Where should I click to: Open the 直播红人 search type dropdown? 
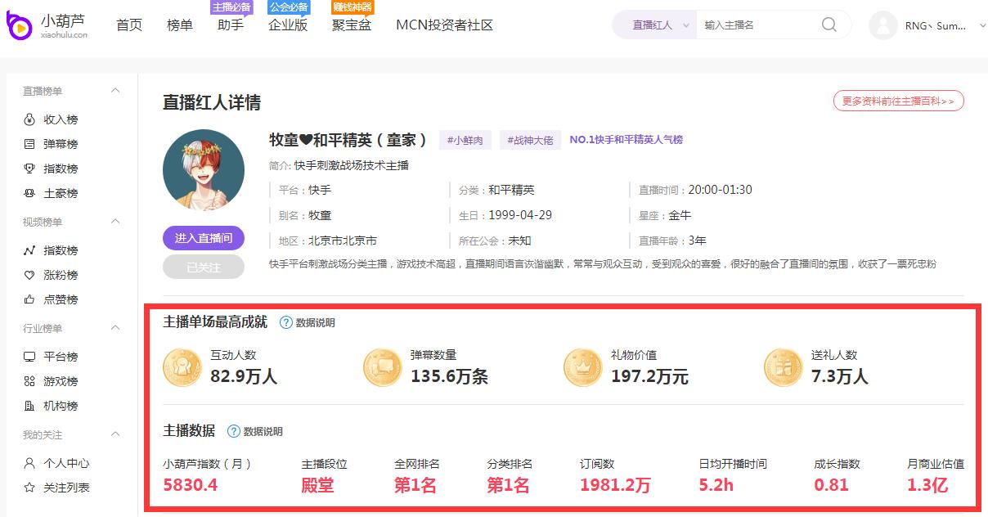point(656,25)
